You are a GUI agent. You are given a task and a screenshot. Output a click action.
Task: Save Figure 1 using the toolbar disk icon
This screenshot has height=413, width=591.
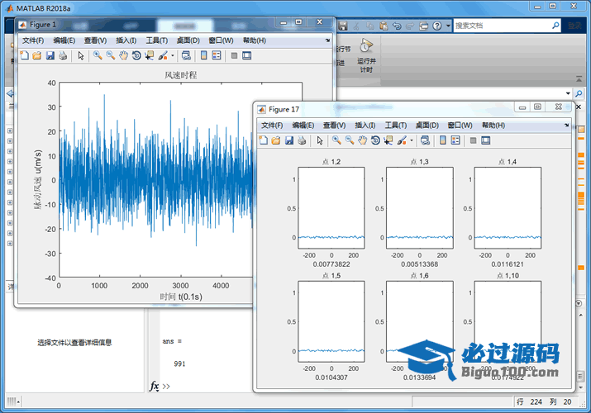pyautogui.click(x=50, y=55)
